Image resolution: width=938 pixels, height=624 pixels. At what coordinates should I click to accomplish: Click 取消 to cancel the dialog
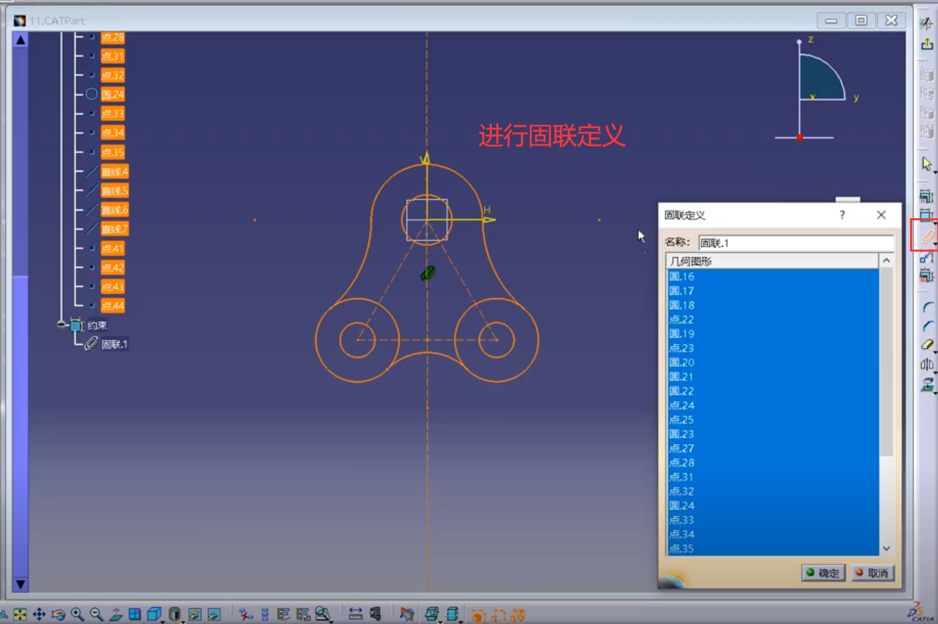(873, 573)
